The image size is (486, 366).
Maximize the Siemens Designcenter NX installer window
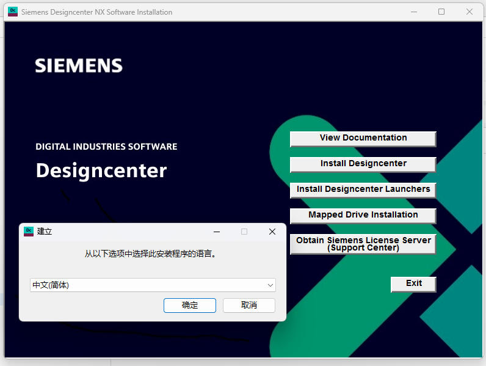tap(441, 12)
